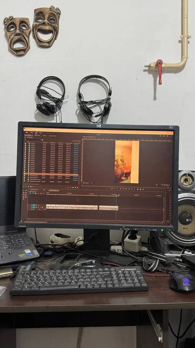Select the Type tool
The image size is (195, 348).
(x=24, y=199)
